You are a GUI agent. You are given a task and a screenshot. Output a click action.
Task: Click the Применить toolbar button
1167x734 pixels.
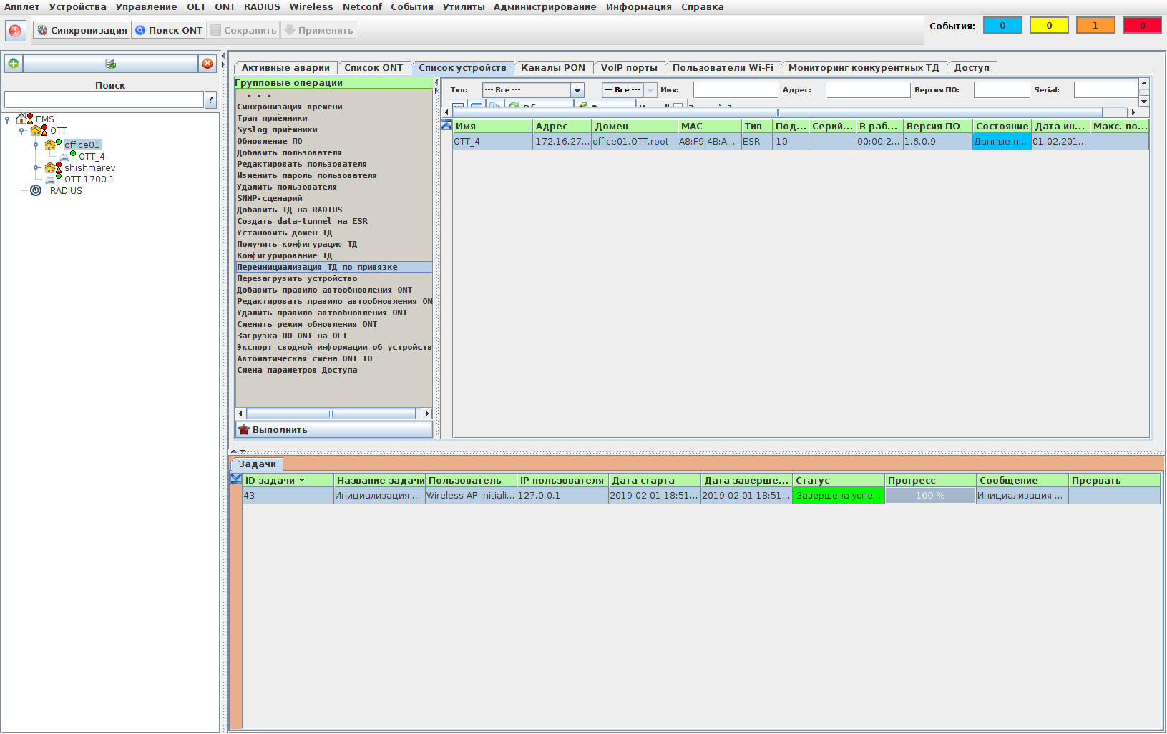coord(318,30)
